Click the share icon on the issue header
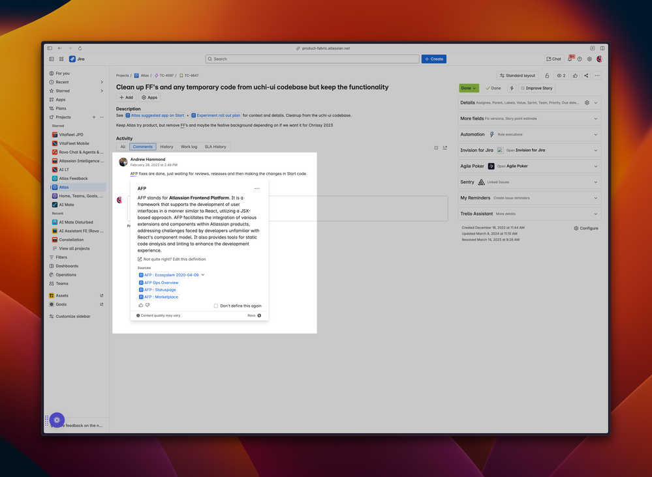This screenshot has width=652, height=477. (x=586, y=76)
